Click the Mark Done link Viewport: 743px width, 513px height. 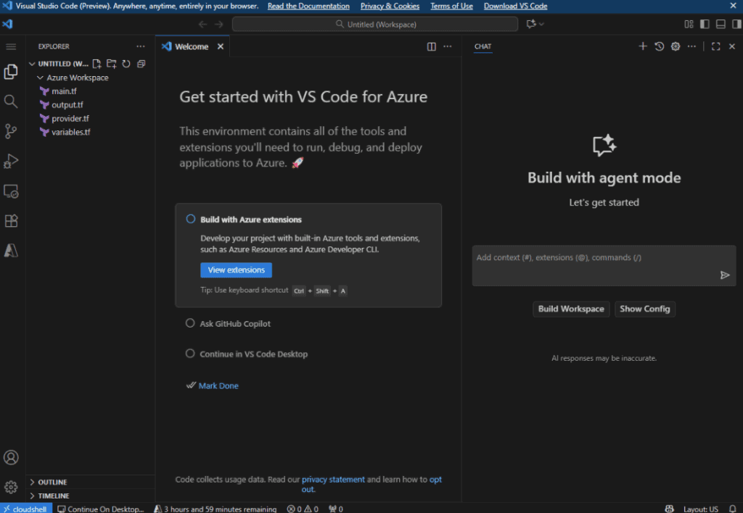[x=218, y=385]
